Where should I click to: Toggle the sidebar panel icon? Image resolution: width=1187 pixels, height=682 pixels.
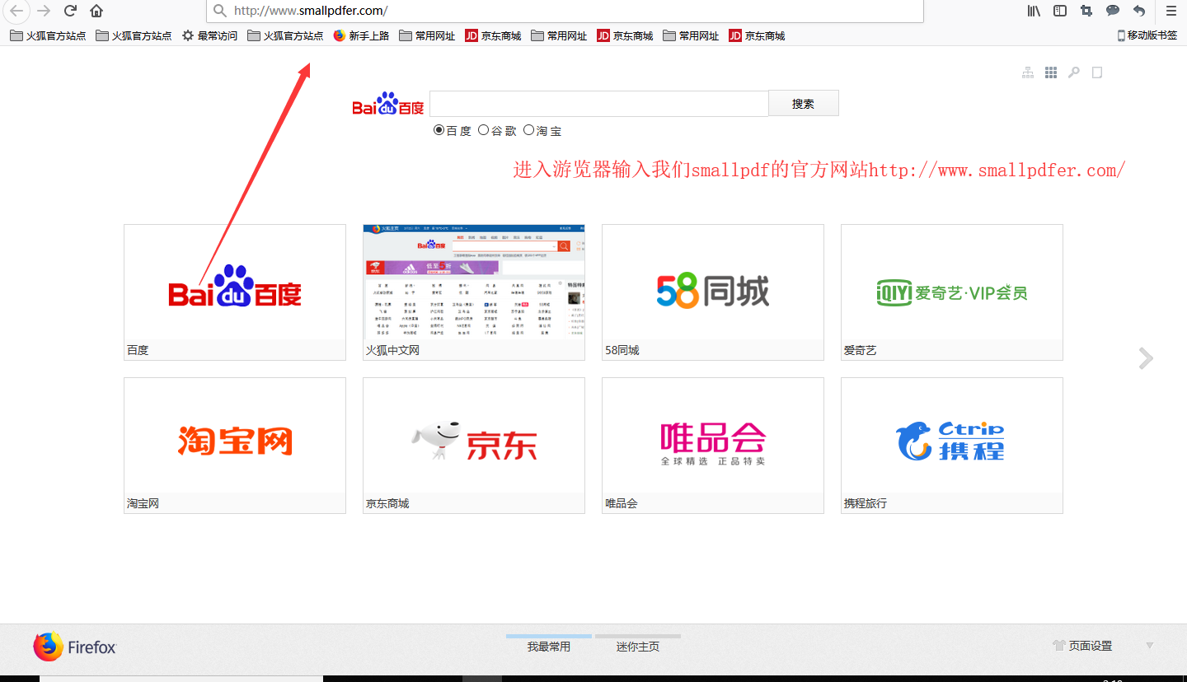(x=1060, y=11)
